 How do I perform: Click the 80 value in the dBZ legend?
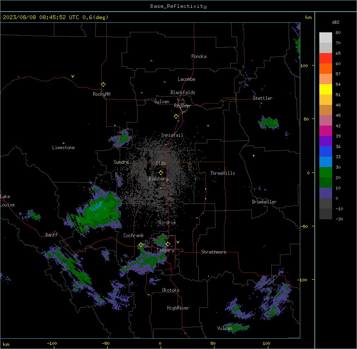[x=338, y=33]
